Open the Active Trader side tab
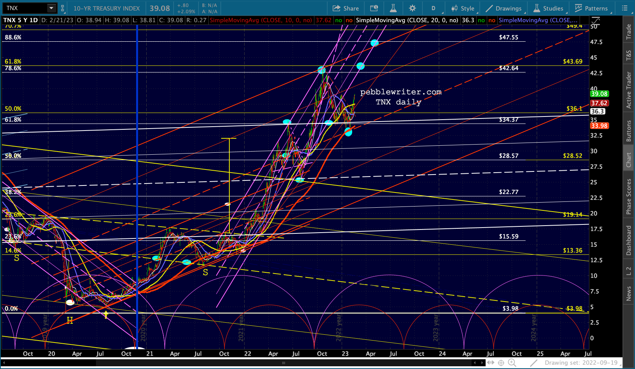The width and height of the screenshot is (635, 369). click(628, 90)
